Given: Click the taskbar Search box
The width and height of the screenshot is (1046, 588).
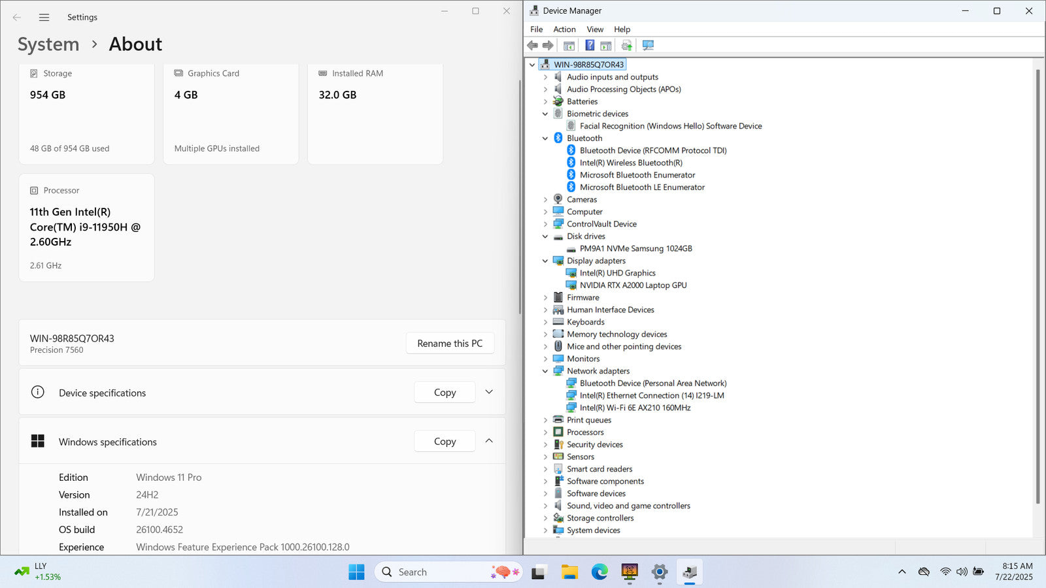Looking at the screenshot, I should (448, 572).
